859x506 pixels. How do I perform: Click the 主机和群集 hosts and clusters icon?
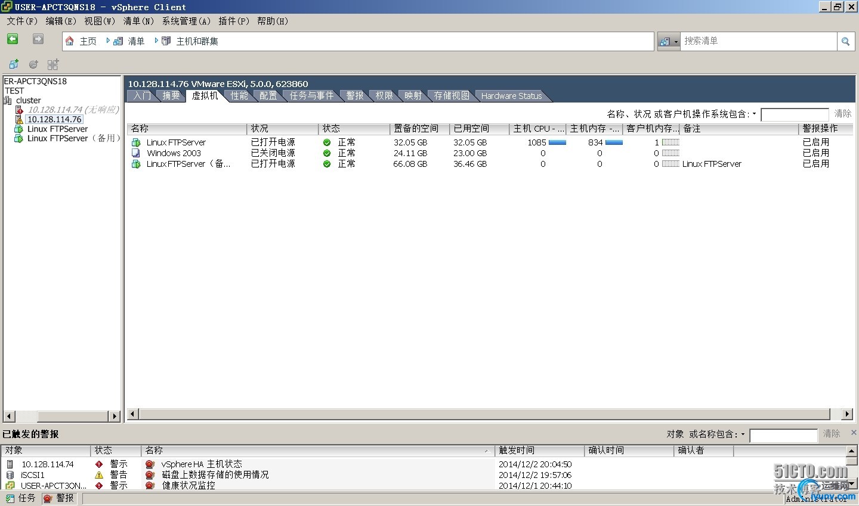(166, 41)
